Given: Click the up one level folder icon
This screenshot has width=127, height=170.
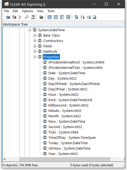Looking at the screenshot, I should tap(8, 17).
